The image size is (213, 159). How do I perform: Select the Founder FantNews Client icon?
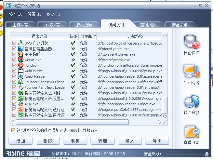pos(21,82)
